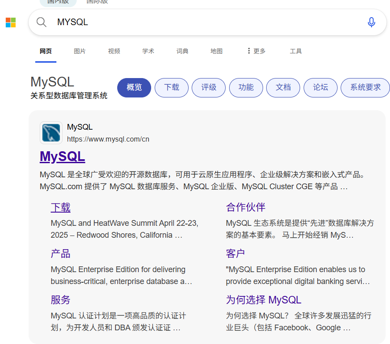Viewport: 390px width, 344px height.
Task: Switch to 国内版 search edition
Action: [x=58, y=2]
